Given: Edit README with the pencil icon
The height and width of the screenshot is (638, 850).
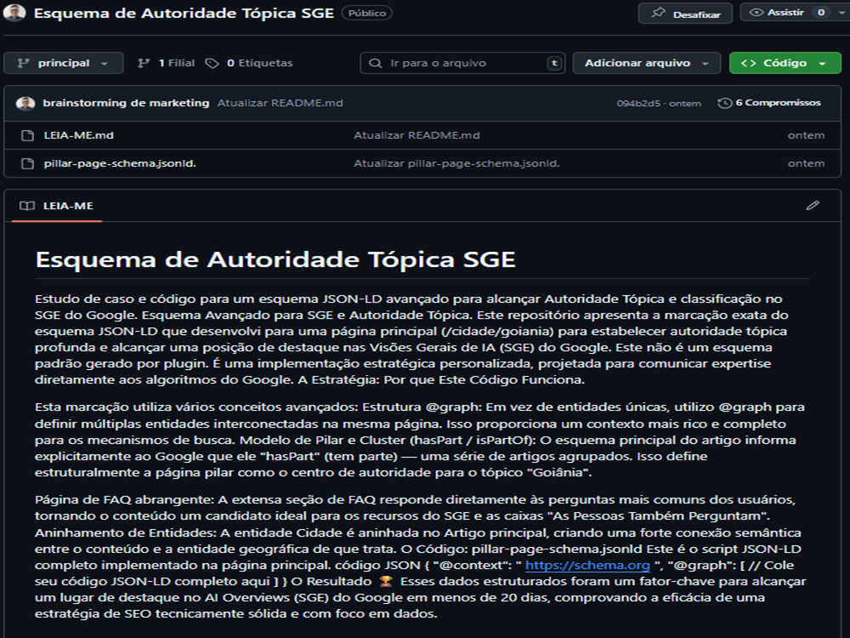Looking at the screenshot, I should coord(813,205).
